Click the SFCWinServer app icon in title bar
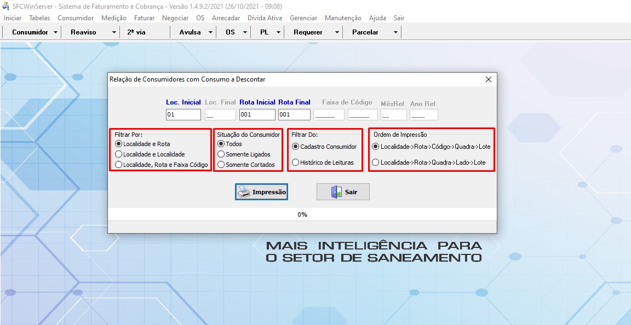 [6, 6]
